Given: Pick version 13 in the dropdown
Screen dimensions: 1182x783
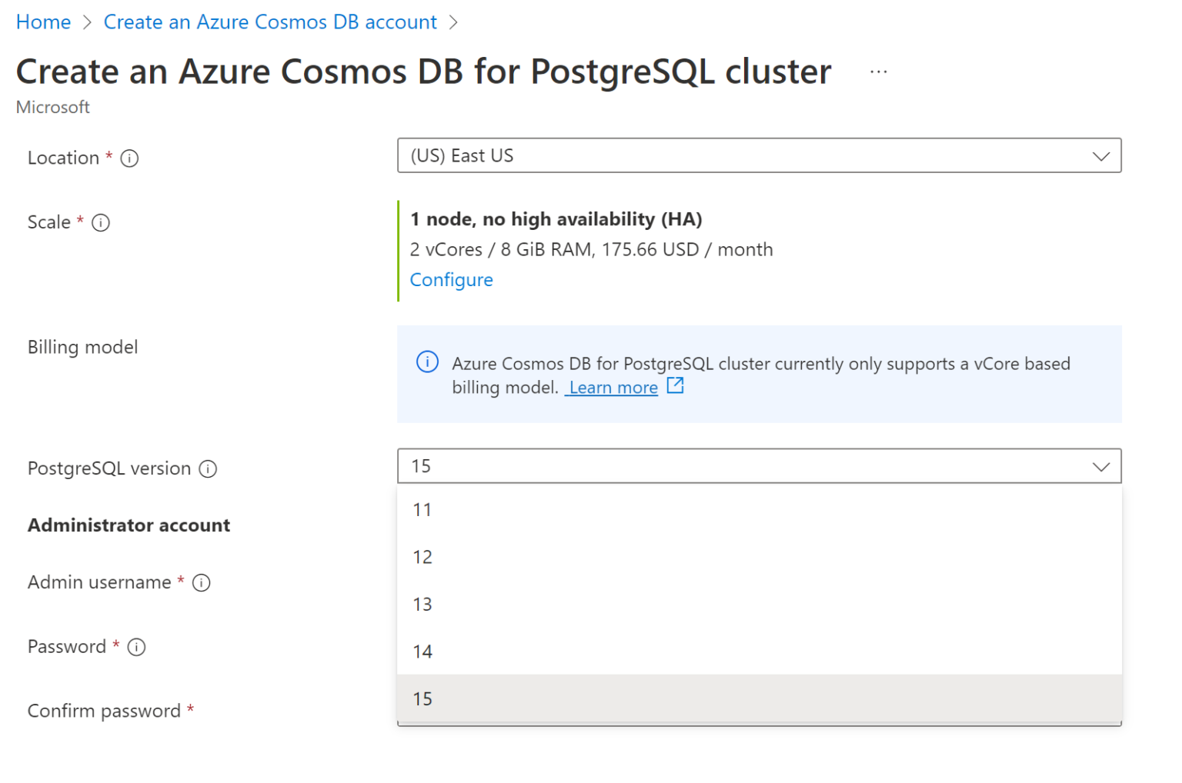Looking at the screenshot, I should (x=759, y=605).
